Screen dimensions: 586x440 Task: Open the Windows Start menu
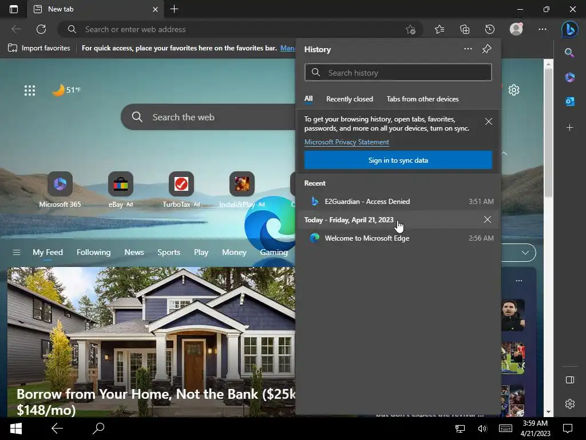[15, 429]
